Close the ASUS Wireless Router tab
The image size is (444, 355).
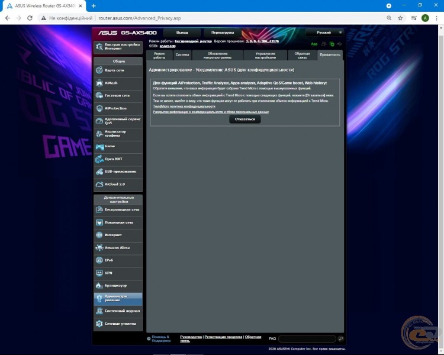(81, 6)
